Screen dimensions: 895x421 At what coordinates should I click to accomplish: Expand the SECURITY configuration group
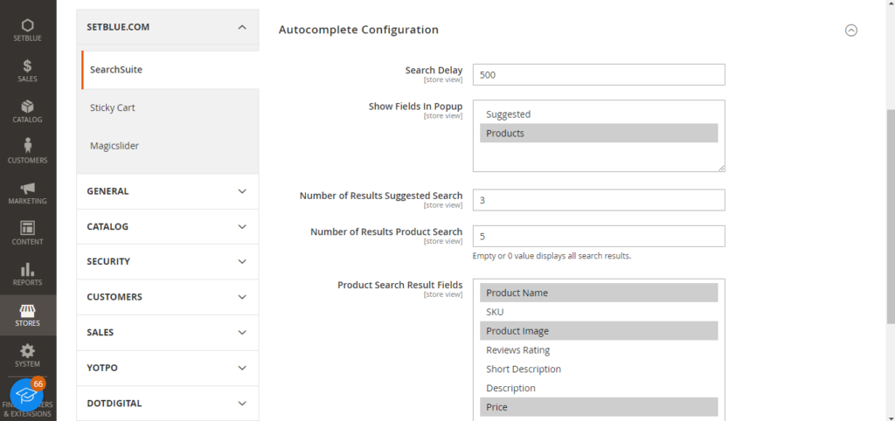(x=167, y=261)
